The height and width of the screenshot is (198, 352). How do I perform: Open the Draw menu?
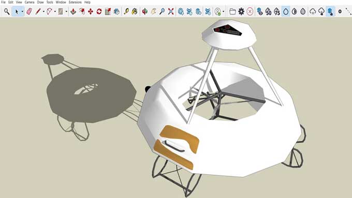(x=40, y=2)
